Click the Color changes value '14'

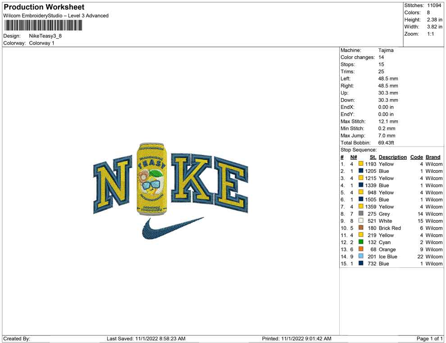381,58
